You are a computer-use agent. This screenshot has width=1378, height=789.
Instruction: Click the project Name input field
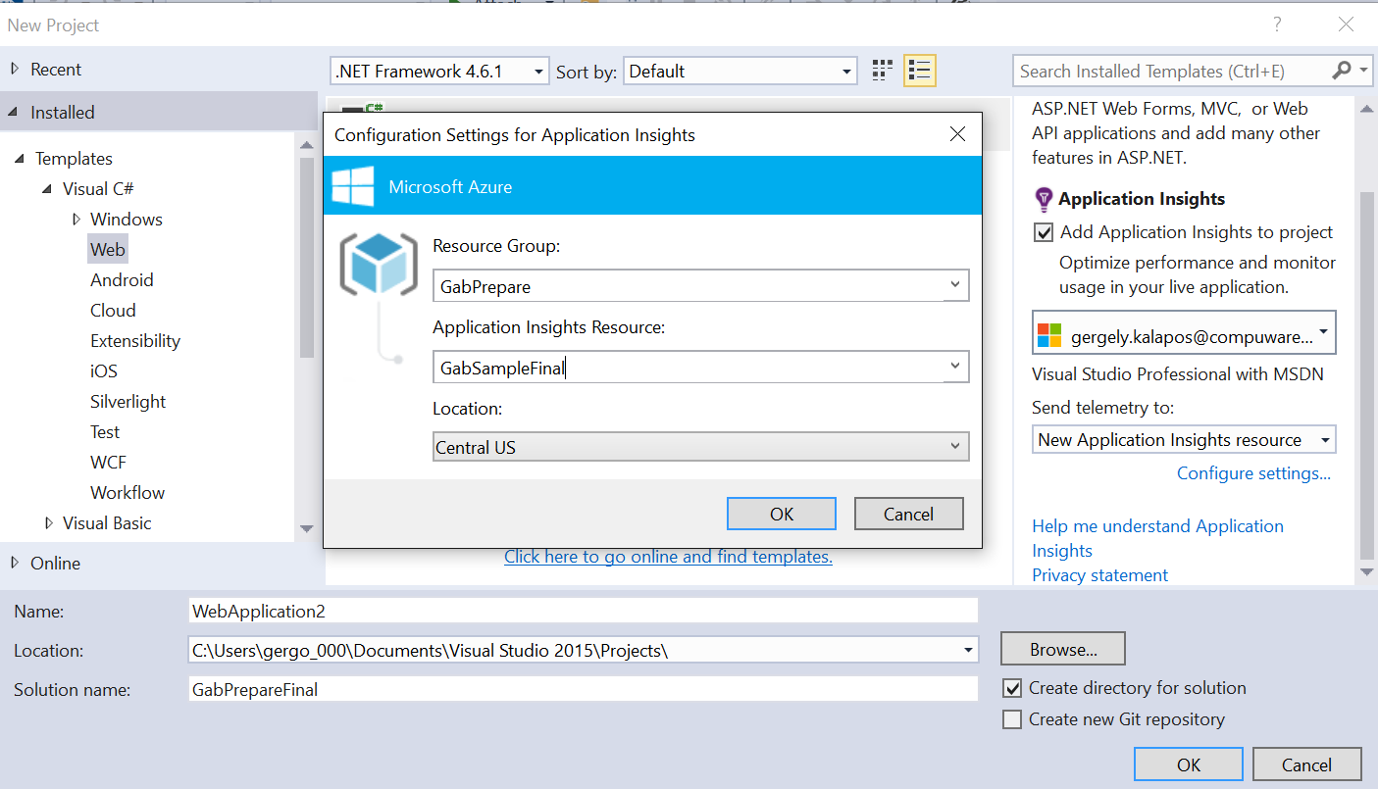(584, 611)
